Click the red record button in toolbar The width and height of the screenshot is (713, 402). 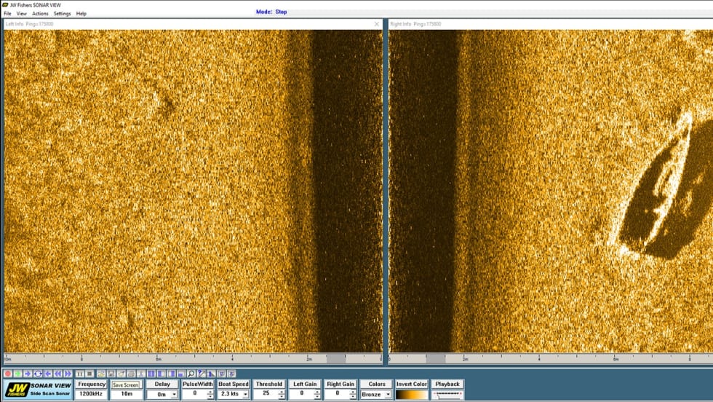coord(8,374)
